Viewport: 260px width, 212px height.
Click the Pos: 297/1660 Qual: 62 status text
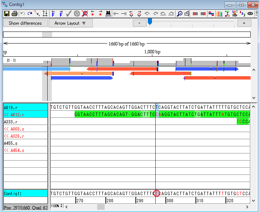tap(26, 208)
